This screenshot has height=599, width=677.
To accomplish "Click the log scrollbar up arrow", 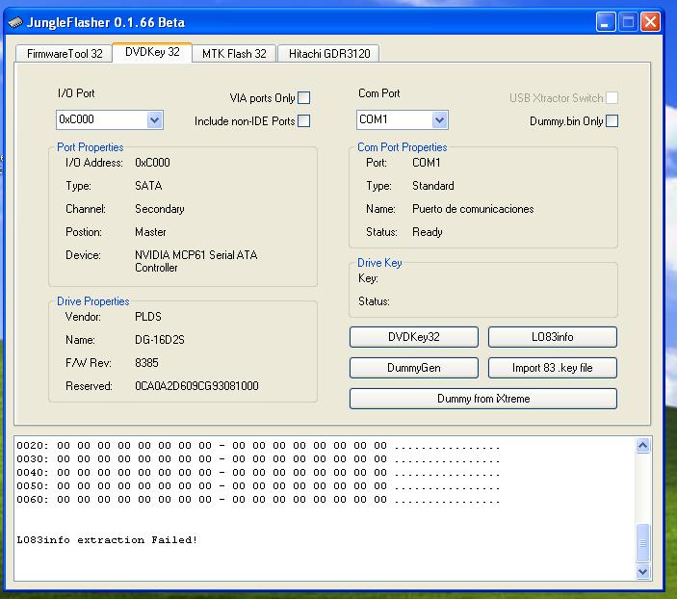I will pos(643,446).
